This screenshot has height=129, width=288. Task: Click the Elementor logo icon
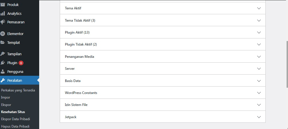3,34
